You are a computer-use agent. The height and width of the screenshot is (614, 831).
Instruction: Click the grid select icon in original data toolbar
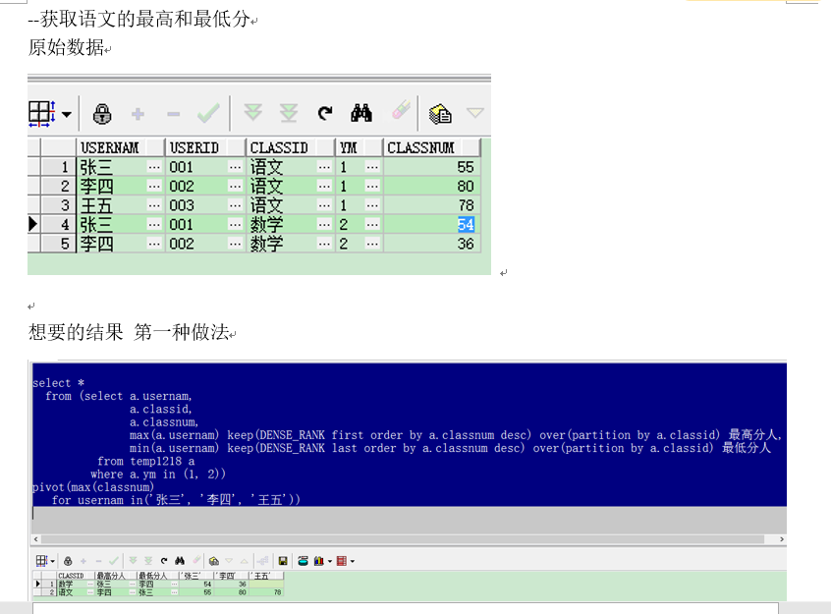tap(42, 114)
